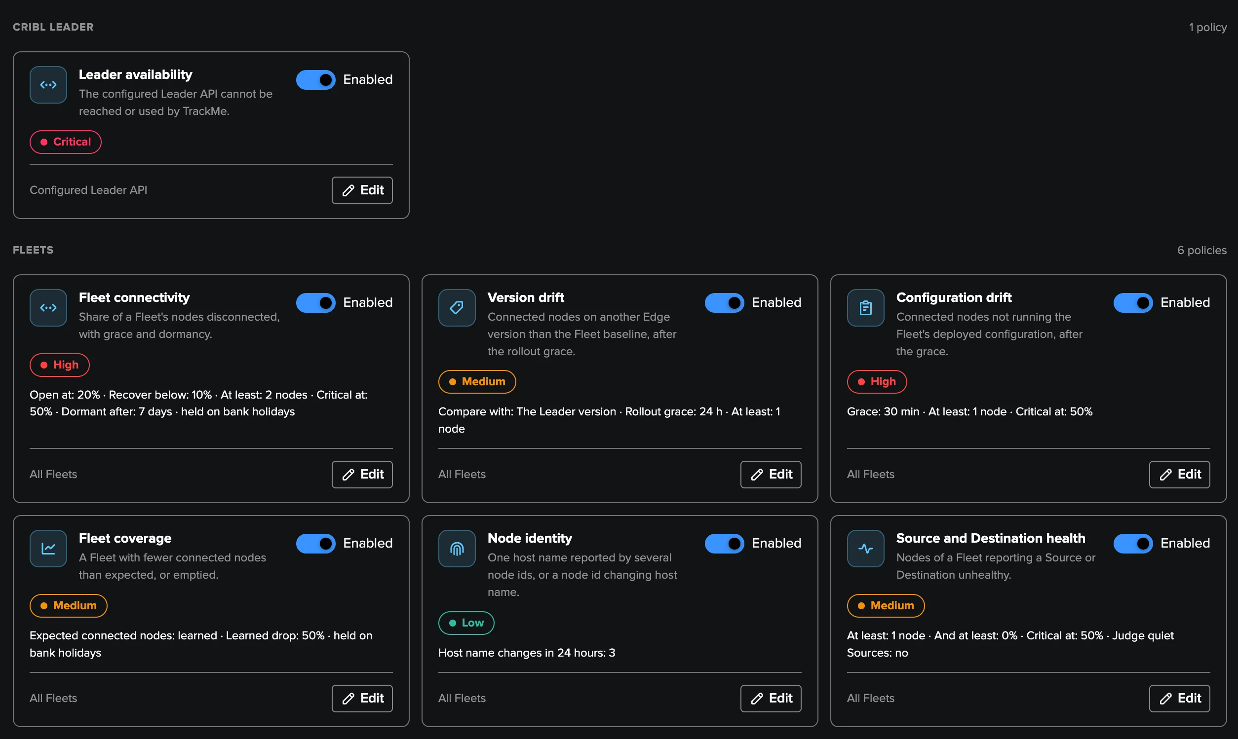Screen dimensions: 1238x739
Task: Edit the Configuration drift policy
Action: 1179,474
